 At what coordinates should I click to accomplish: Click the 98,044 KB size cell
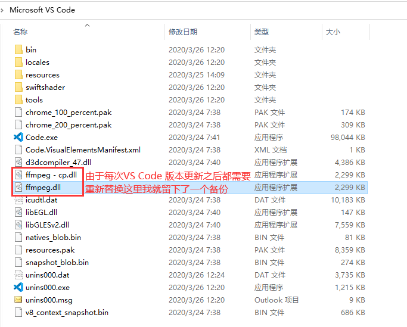point(348,137)
